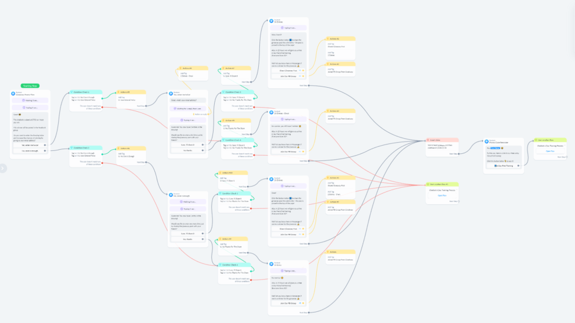Click Join Our FB Group in 2X Entries Email
This screenshot has width=575, height=323.
288,152
